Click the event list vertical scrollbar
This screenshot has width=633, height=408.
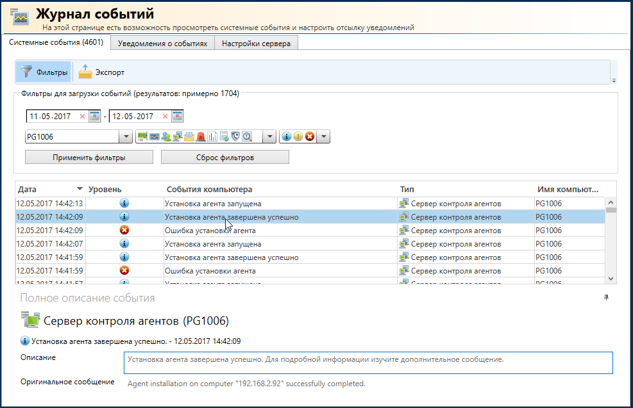[611, 243]
